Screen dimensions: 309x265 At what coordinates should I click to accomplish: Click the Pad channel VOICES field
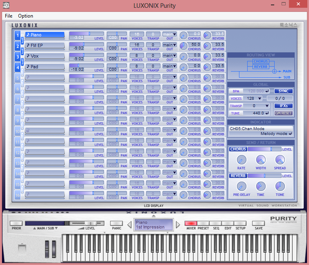137,66
